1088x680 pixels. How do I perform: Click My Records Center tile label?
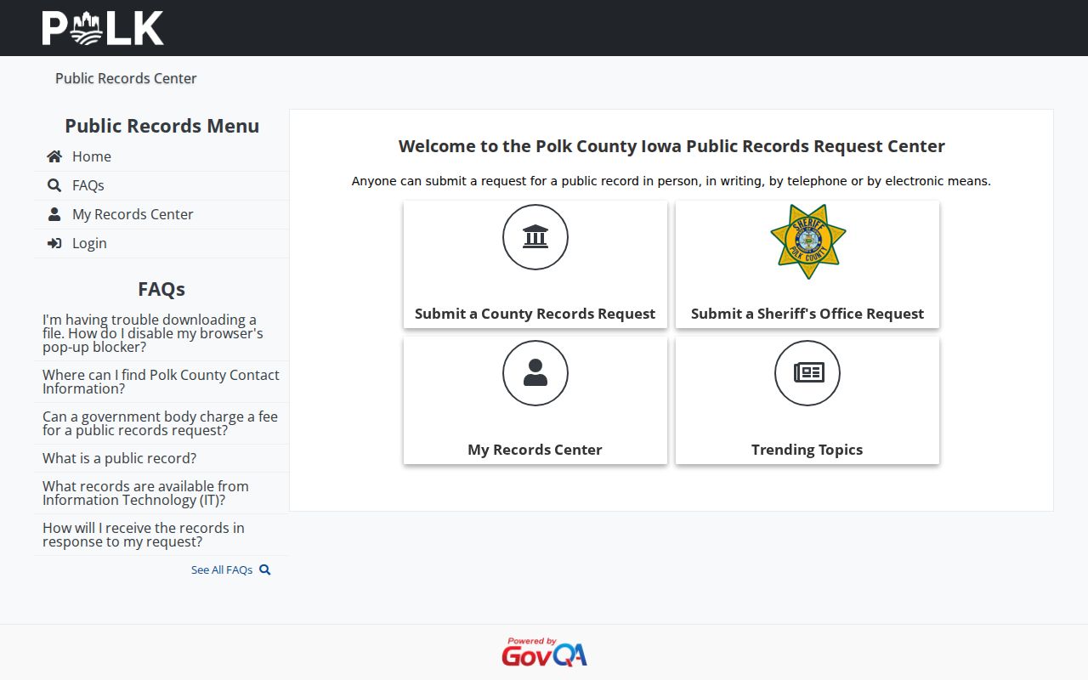pyautogui.click(x=535, y=450)
